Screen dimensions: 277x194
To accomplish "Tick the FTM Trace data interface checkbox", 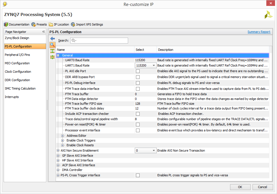I will pos(138,89).
